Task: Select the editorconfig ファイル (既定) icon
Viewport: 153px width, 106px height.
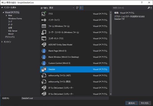Action: [x=44, y=82]
